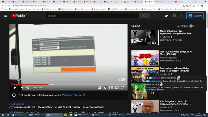
Task: Open the create video camera icon
Action: click(166, 16)
